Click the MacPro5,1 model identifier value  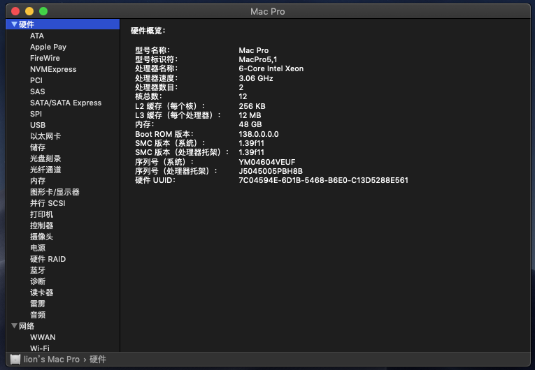point(258,59)
